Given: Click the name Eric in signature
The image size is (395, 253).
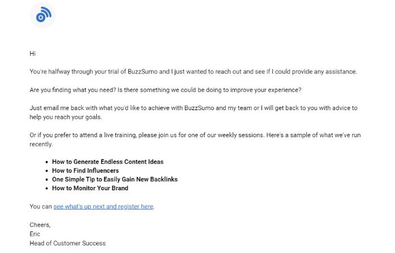Looking at the screenshot, I should click(35, 234).
